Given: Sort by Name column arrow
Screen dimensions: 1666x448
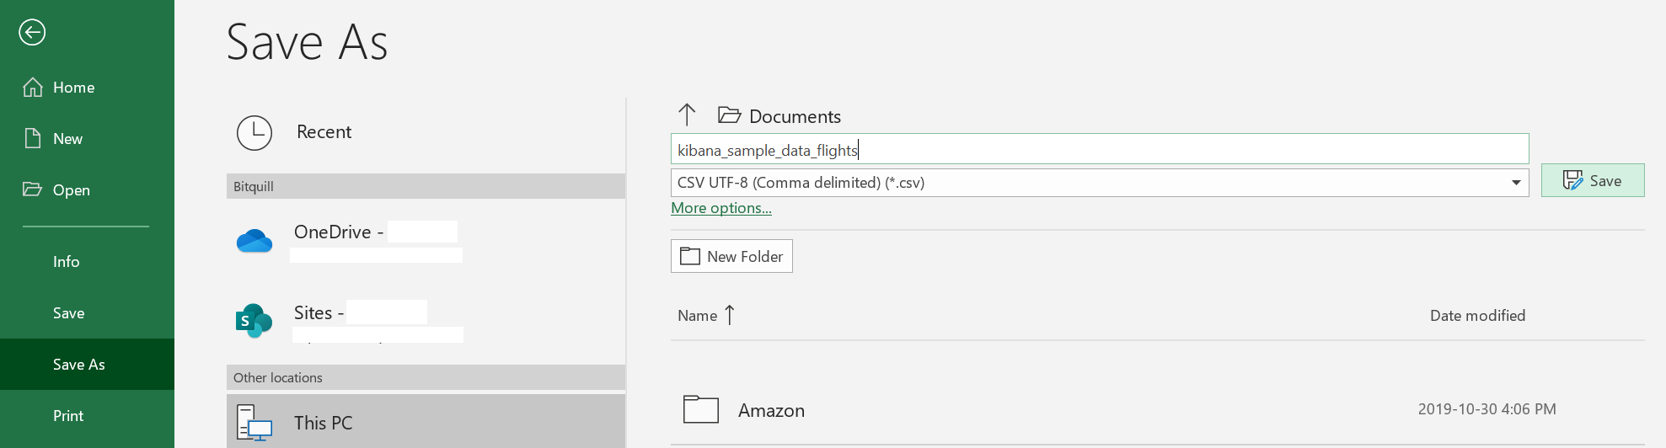Looking at the screenshot, I should coord(730,315).
